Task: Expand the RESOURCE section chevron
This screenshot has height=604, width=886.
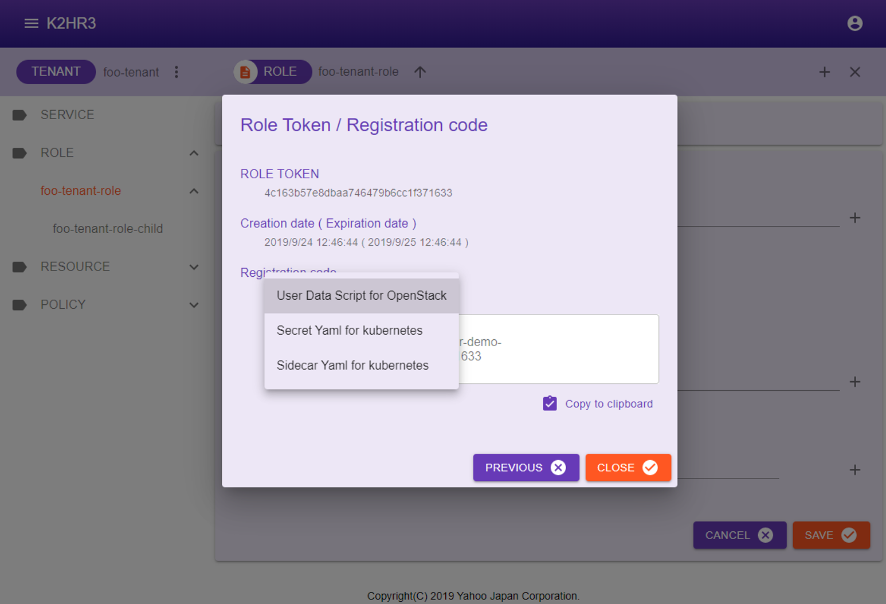Action: [194, 267]
